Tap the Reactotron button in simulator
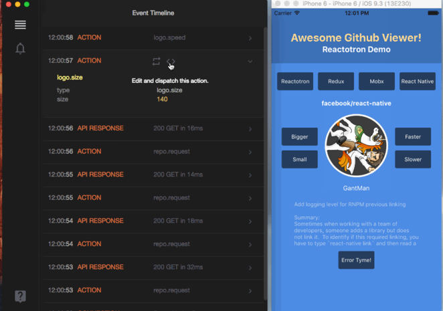The width and height of the screenshot is (443, 311). point(295,82)
